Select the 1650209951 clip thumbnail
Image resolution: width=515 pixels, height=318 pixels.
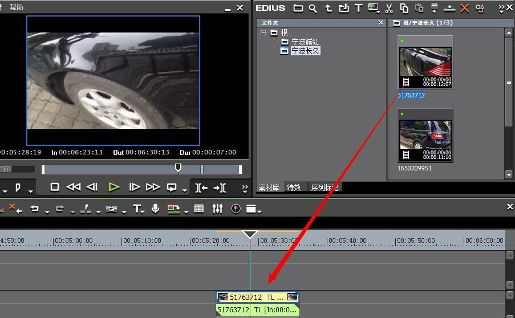coord(425,137)
